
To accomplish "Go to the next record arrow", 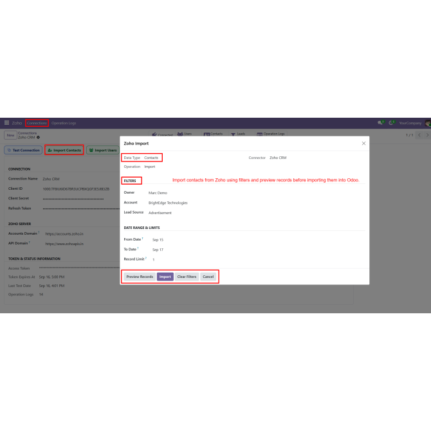I will pyautogui.click(x=427, y=134).
